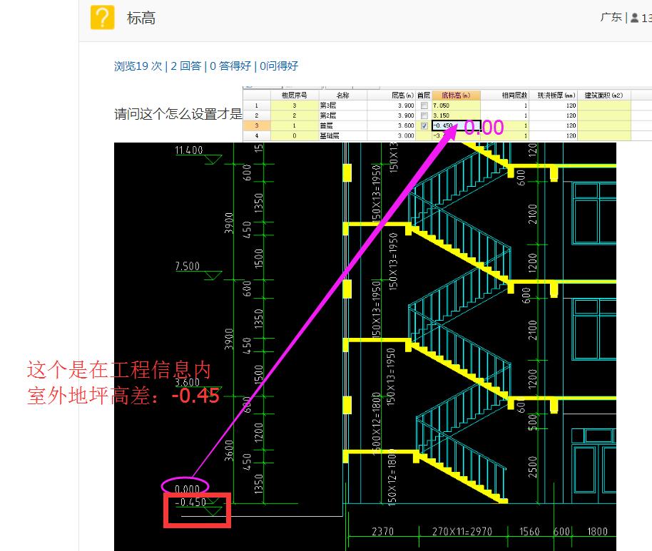Select the 第3层 name cell
This screenshot has height=551, width=652.
tap(342, 105)
